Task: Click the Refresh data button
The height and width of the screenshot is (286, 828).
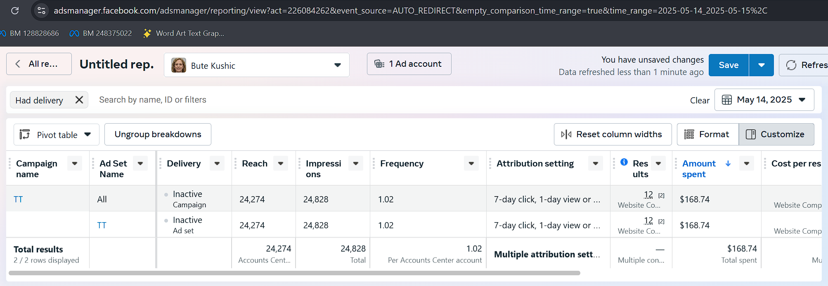Action: [805, 65]
